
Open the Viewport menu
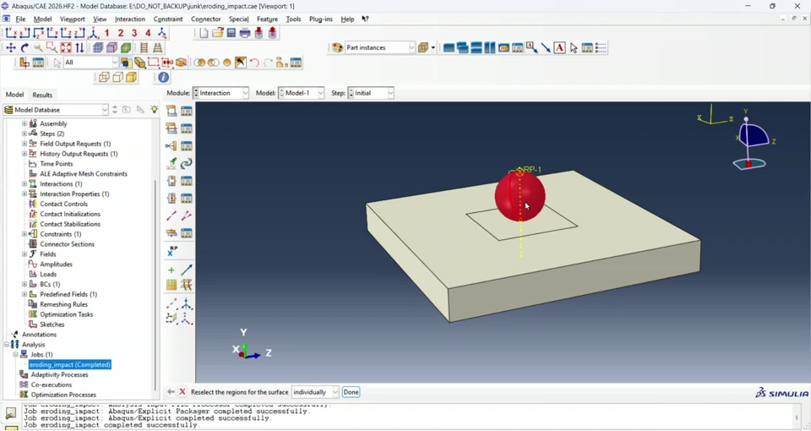click(72, 19)
